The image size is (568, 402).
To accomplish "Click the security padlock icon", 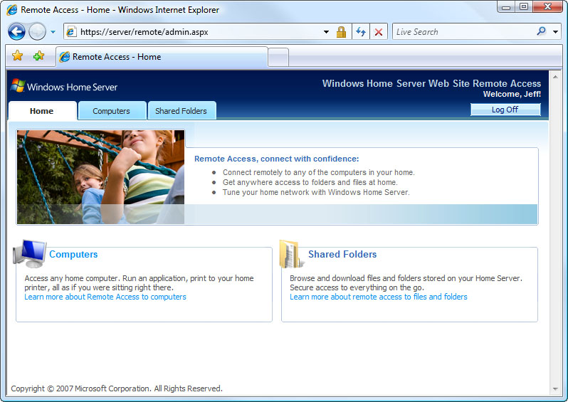I will (341, 32).
